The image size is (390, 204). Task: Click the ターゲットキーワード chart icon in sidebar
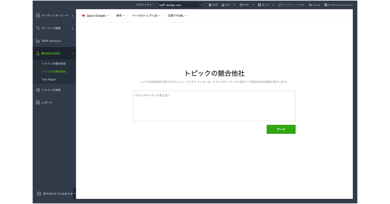(x=38, y=16)
